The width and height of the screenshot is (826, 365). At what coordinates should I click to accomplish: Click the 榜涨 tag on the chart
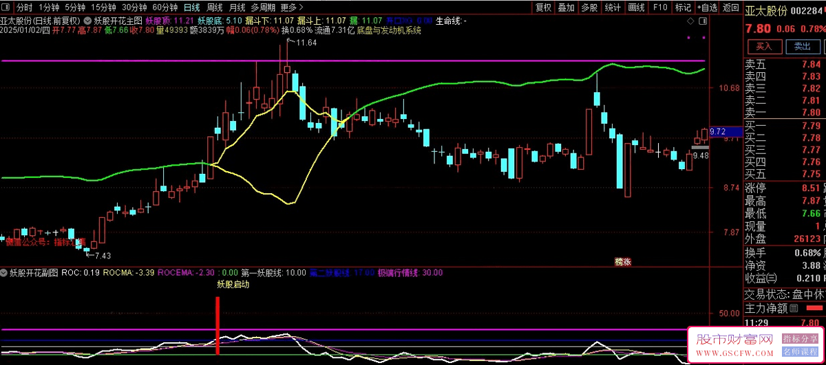pyautogui.click(x=623, y=262)
